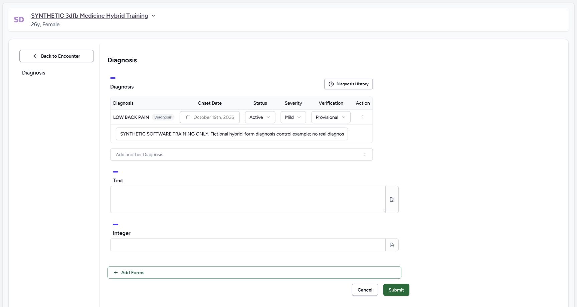Click the Severity column header
Viewport: 577px width, 307px height.
[x=293, y=103]
